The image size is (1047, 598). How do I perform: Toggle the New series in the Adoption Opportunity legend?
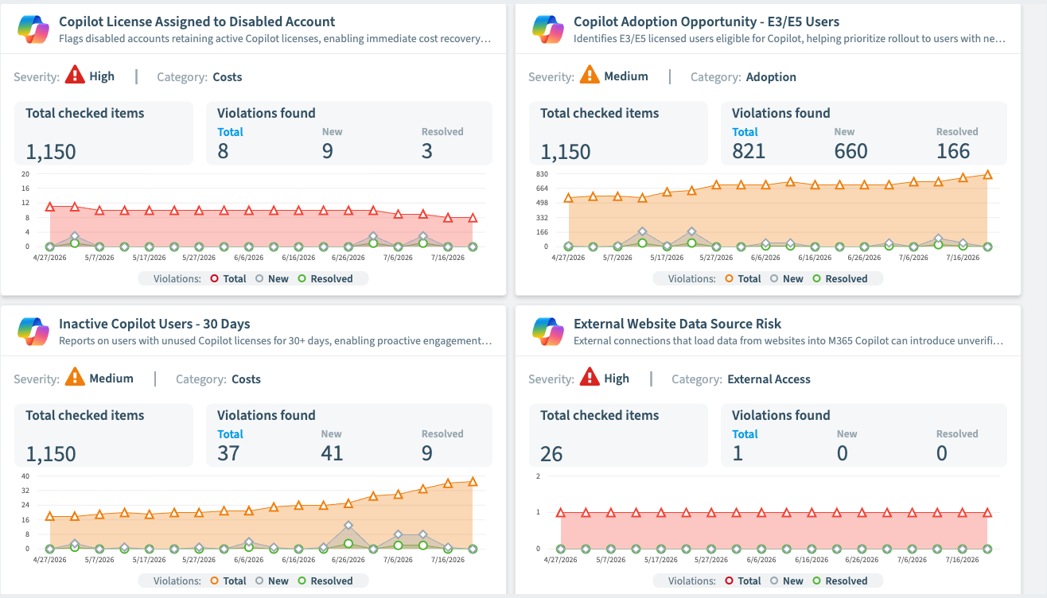point(786,278)
